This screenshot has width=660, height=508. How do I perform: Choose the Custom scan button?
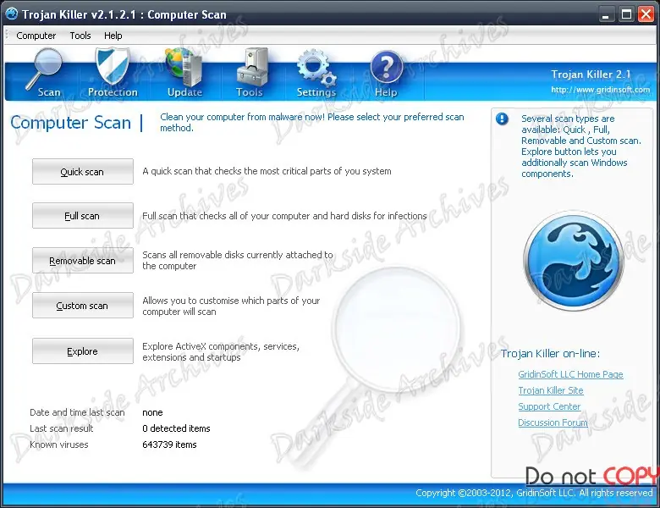(83, 306)
